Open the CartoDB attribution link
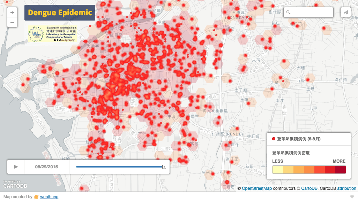Viewport: 358px width, 202px height. click(x=346, y=188)
